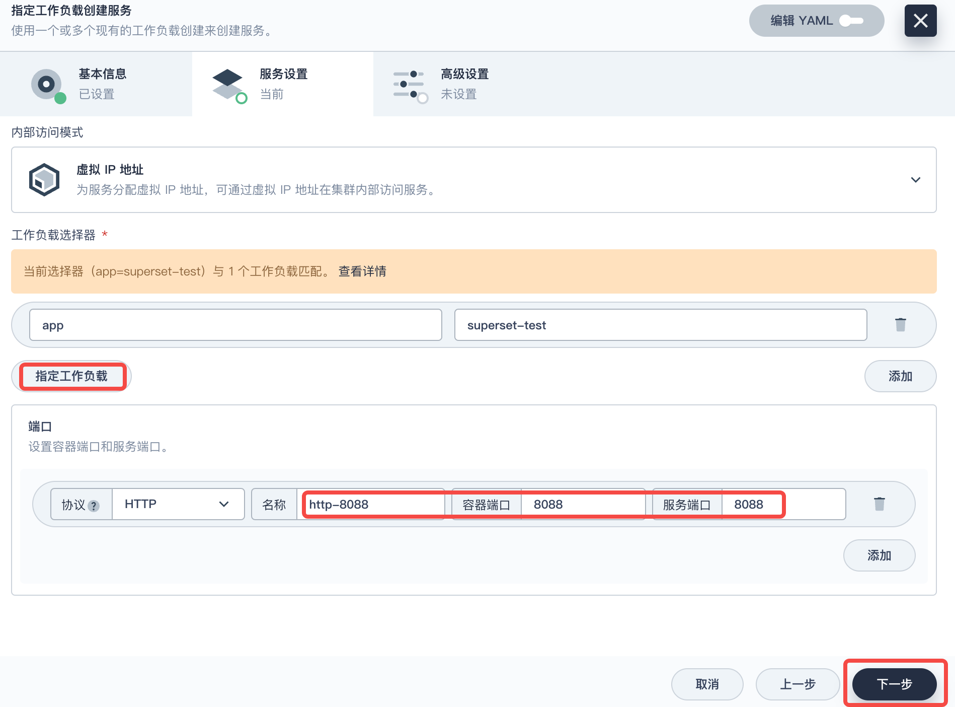The width and height of the screenshot is (955, 707).
Task: Toggle the Edit YAML switch
Action: tap(851, 21)
